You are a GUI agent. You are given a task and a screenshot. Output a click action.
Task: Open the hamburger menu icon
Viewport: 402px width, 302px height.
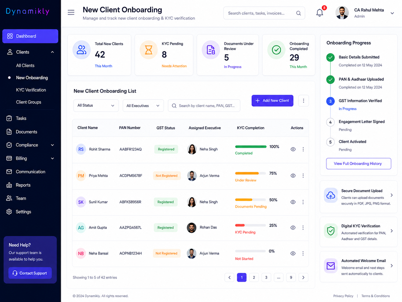[x=71, y=13]
